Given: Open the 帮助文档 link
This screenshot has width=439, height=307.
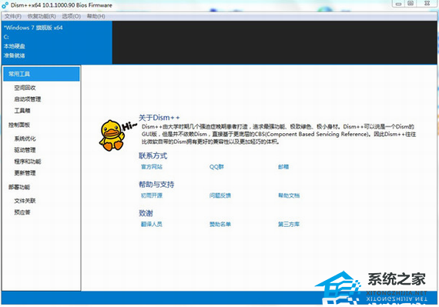Looking at the screenshot, I should coord(289,195).
